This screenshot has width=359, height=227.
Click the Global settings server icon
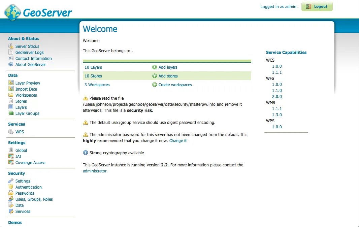[x=11, y=150]
